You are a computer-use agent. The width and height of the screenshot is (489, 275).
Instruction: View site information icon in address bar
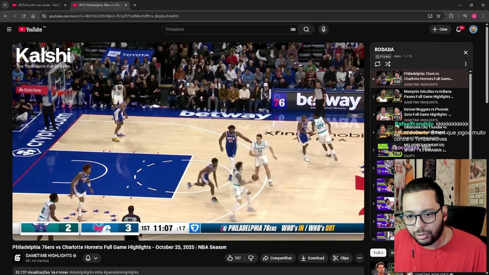44,16
